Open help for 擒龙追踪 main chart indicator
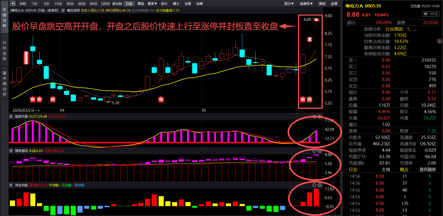This screenshot has width=443, height=216. tap(63, 10)
